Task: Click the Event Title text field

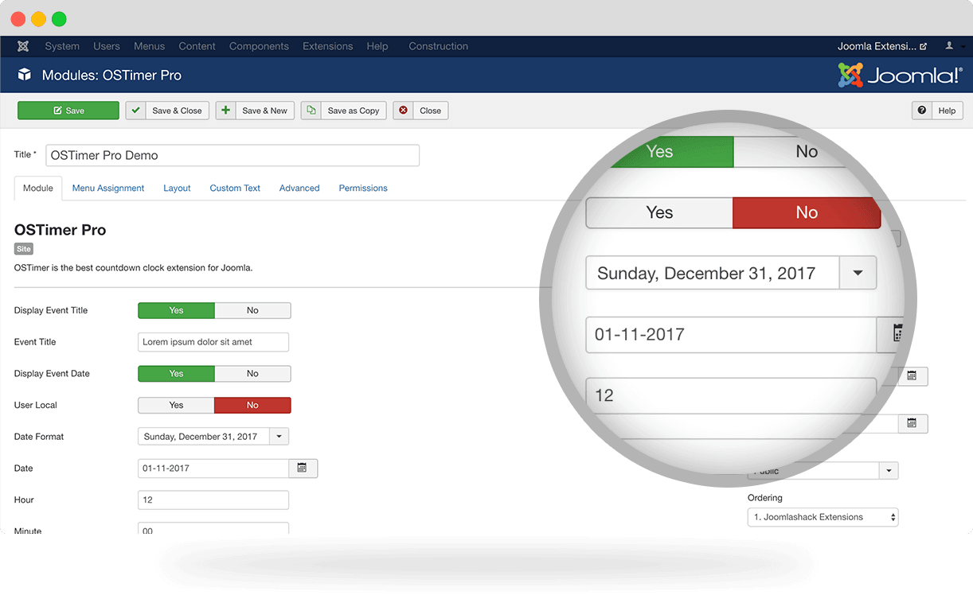Action: 213,342
